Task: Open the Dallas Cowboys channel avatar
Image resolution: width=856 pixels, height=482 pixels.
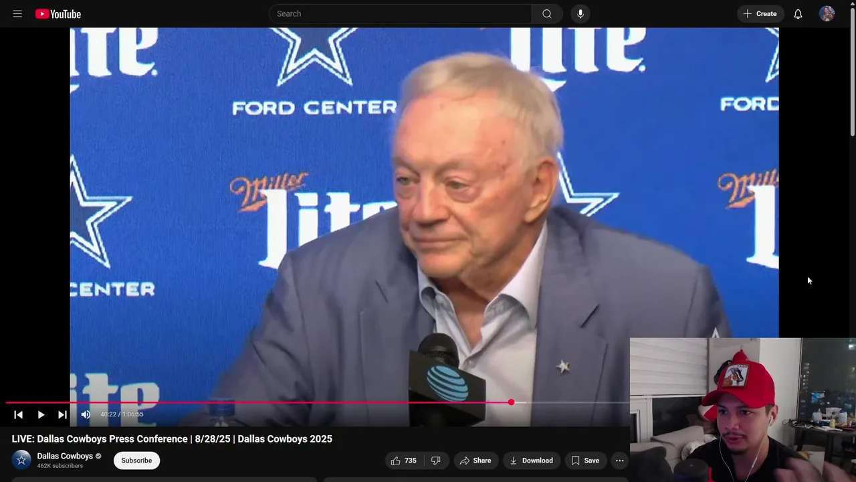Action: coord(21,460)
